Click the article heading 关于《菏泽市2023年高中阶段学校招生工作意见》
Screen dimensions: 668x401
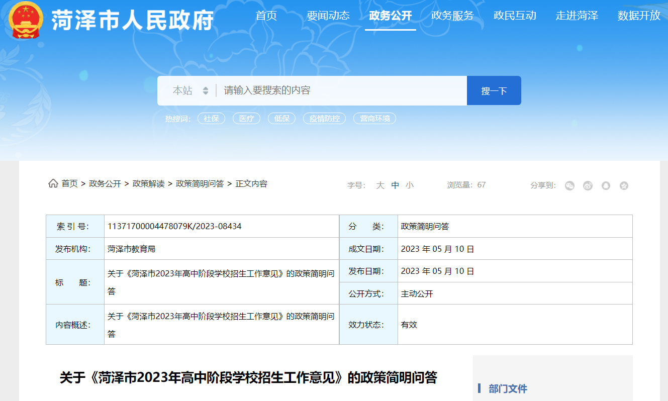click(248, 378)
